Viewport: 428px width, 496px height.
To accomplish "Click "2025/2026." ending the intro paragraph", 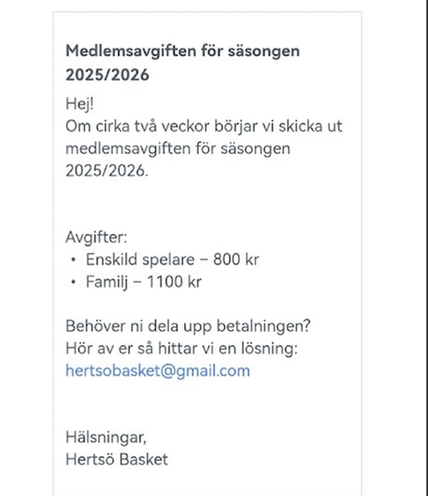I will pyautogui.click(x=107, y=171).
